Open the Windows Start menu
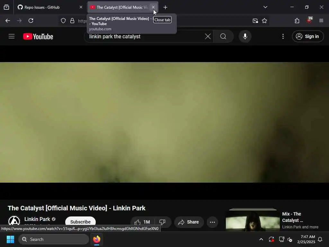329x247 pixels. click(10, 239)
